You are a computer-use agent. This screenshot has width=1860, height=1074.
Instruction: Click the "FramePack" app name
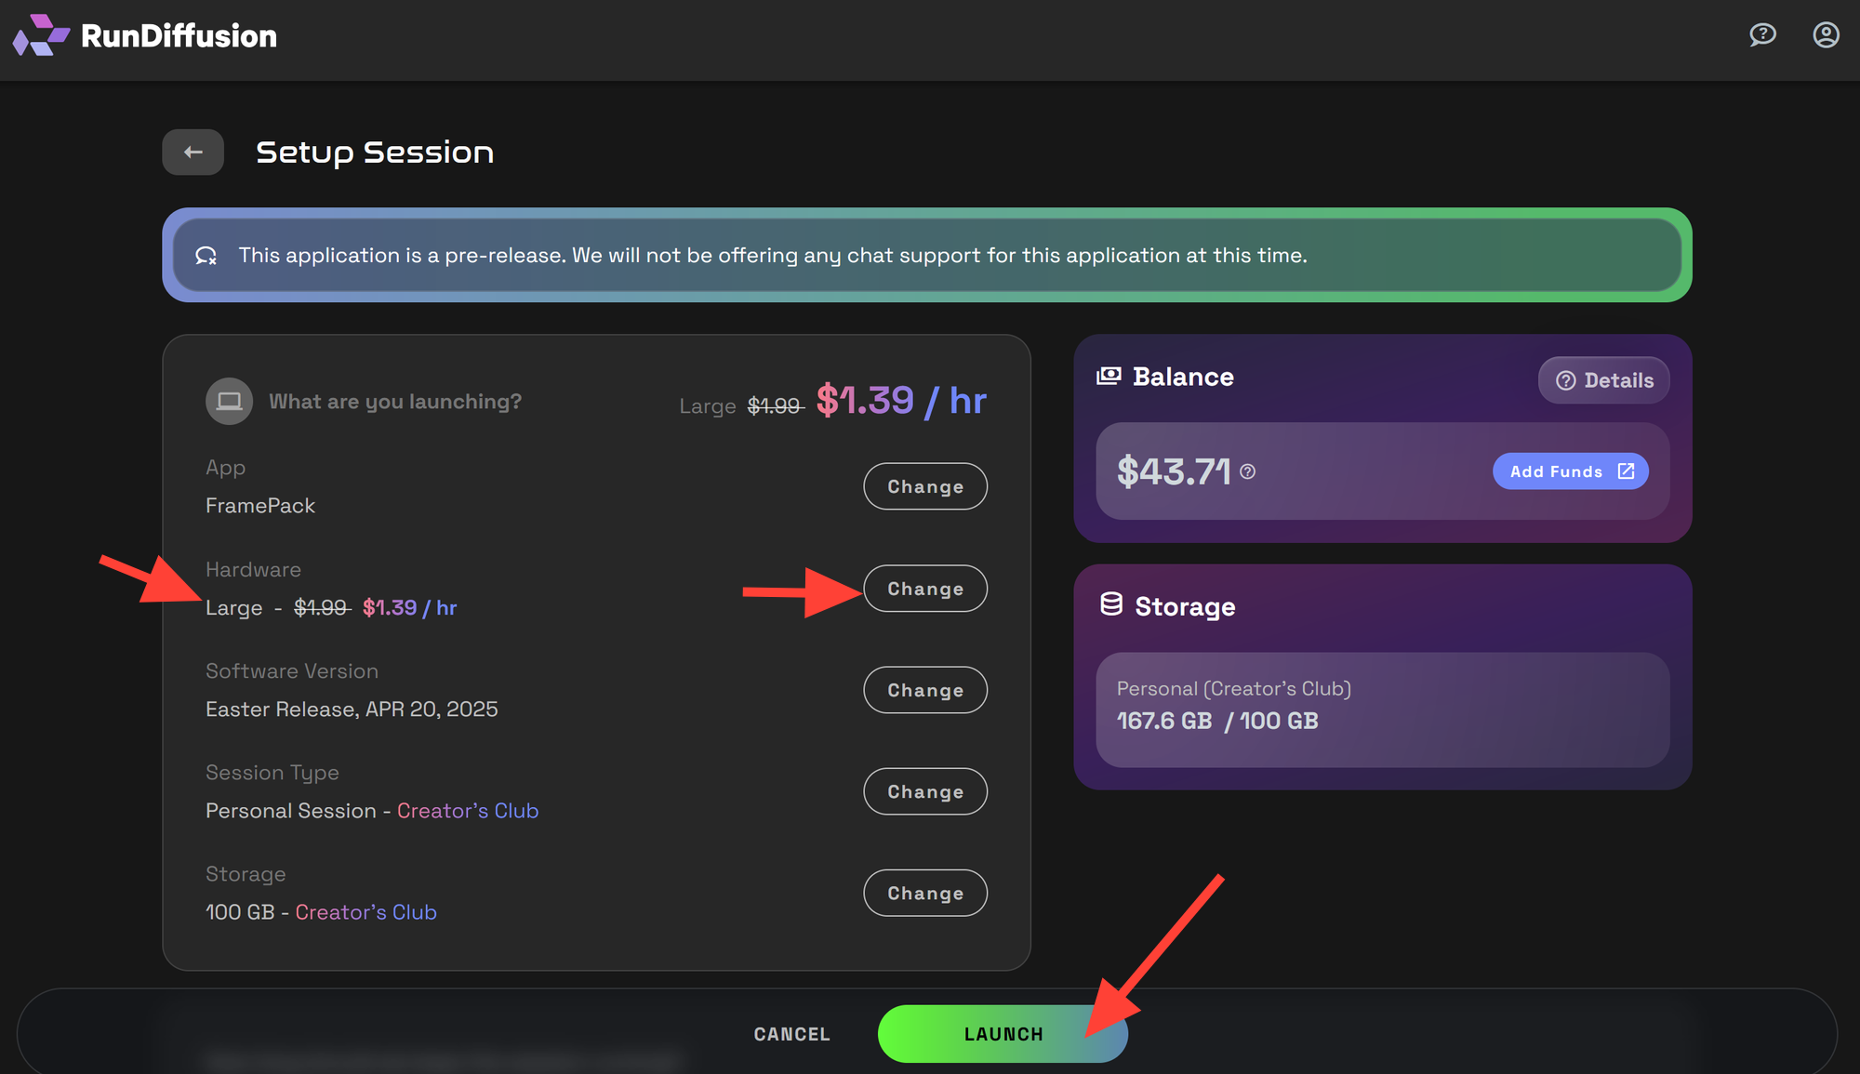point(260,506)
